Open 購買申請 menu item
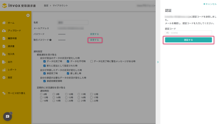Viewport: 223px width, 124px height. click(x=12, y=38)
